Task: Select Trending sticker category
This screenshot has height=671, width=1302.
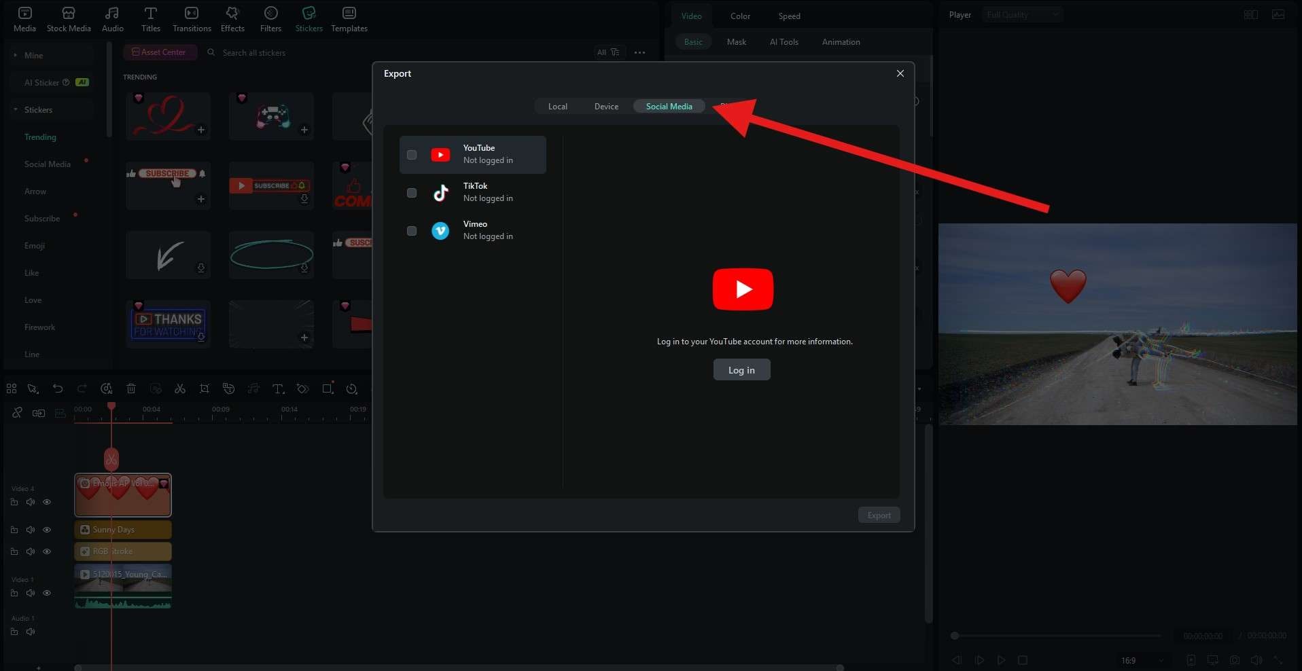Action: coord(40,137)
